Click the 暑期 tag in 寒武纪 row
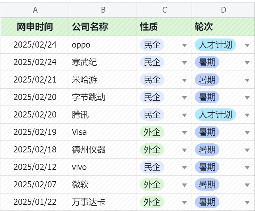 (207, 62)
